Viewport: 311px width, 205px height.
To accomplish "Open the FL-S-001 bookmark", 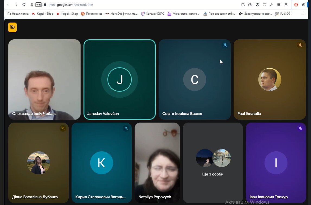I will point(283,14).
